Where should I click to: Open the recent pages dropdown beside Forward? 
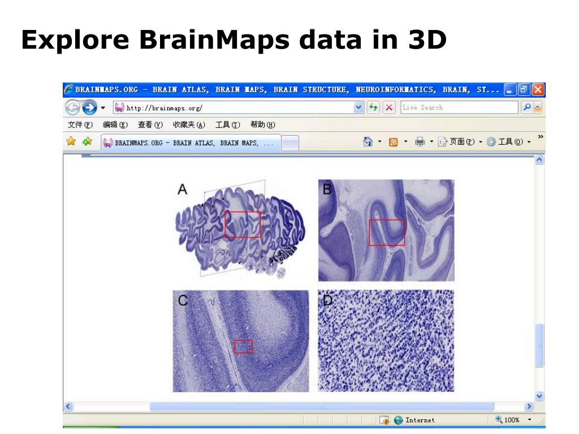[103, 108]
